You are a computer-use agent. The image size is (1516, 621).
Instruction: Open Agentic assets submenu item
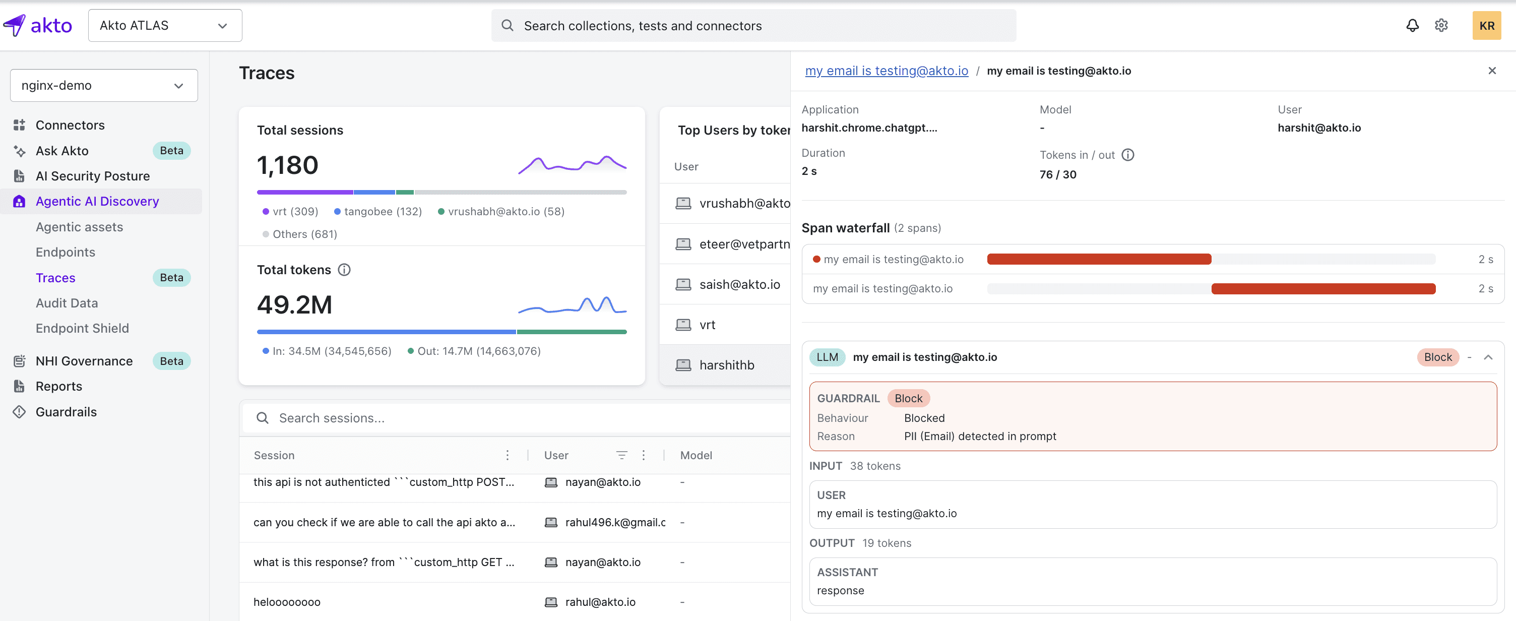pyautogui.click(x=80, y=227)
